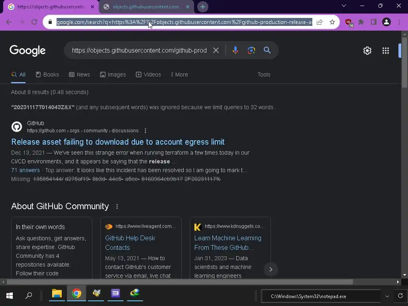Close the Google search tab

[92, 7]
